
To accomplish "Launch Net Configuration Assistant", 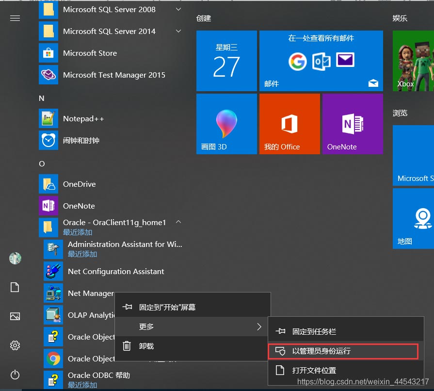I will pos(116,272).
